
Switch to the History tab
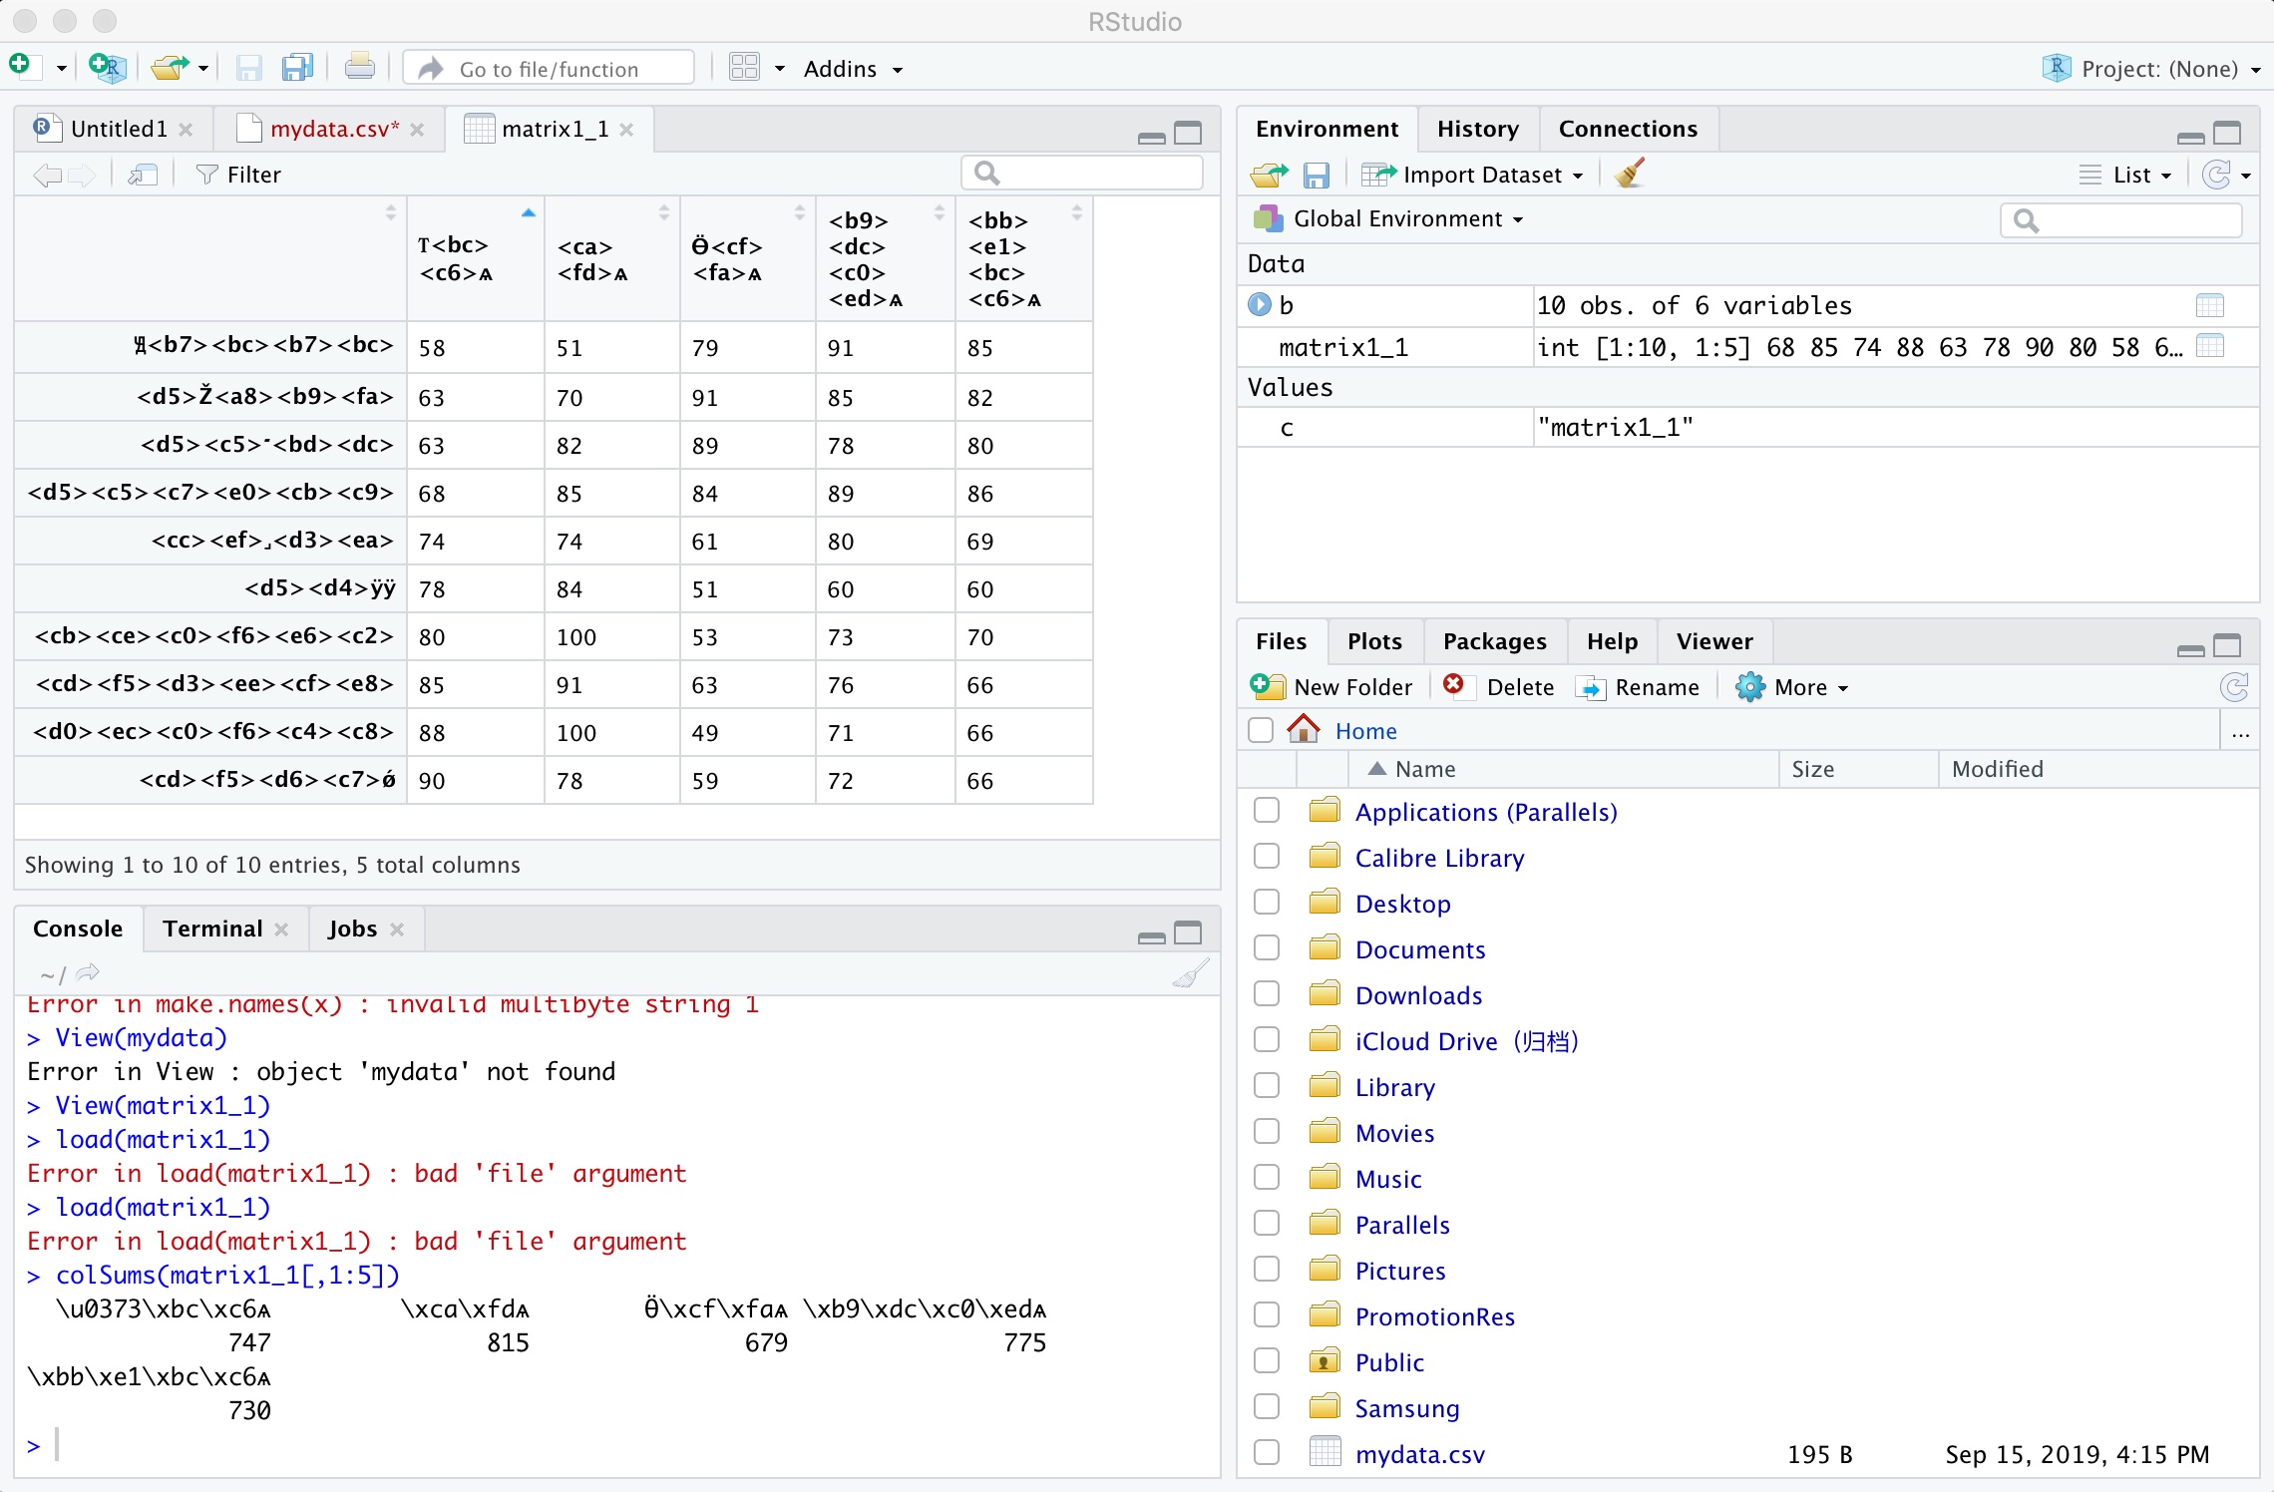tap(1477, 129)
